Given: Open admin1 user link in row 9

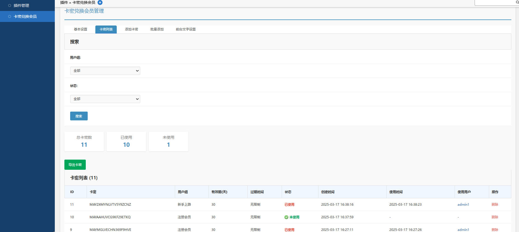Looking at the screenshot, I should pos(463,230).
